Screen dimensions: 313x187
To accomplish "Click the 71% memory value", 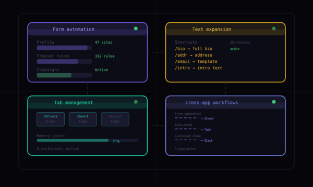I will tap(116, 141).
